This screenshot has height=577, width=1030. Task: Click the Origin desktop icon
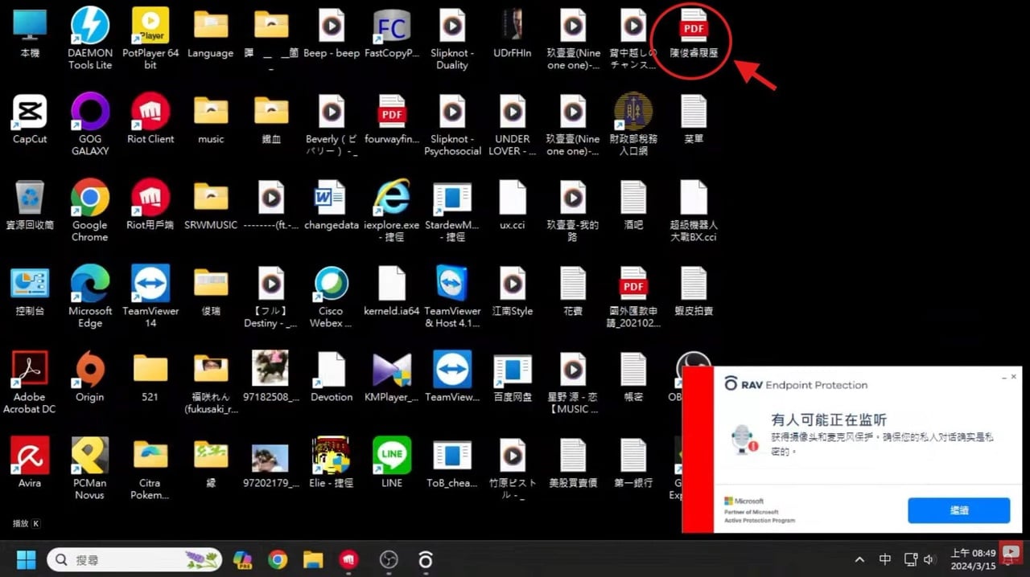(x=90, y=370)
